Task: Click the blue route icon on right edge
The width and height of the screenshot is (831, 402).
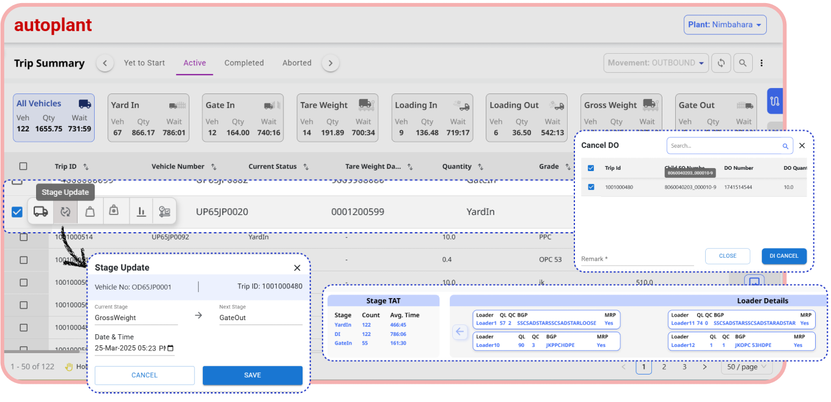Action: [x=775, y=101]
